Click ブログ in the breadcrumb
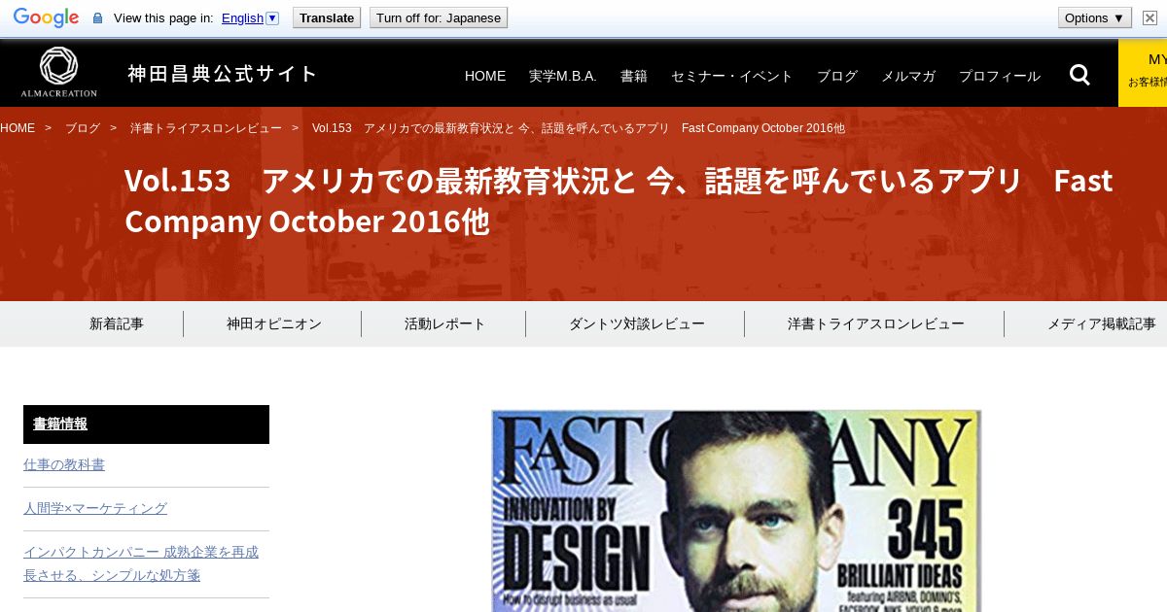Screen dimensions: 1167x612 [x=83, y=128]
